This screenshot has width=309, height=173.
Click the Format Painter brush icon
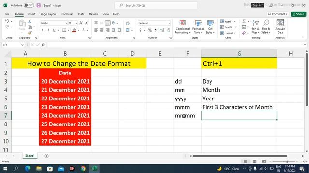coord(30,33)
